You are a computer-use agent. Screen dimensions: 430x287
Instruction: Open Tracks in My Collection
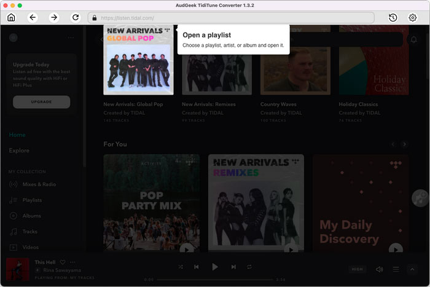click(x=30, y=231)
